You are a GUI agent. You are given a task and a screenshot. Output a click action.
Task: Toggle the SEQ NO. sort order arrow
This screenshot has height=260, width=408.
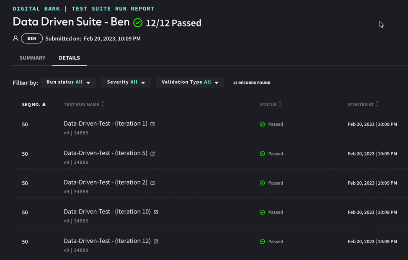pyautogui.click(x=44, y=104)
